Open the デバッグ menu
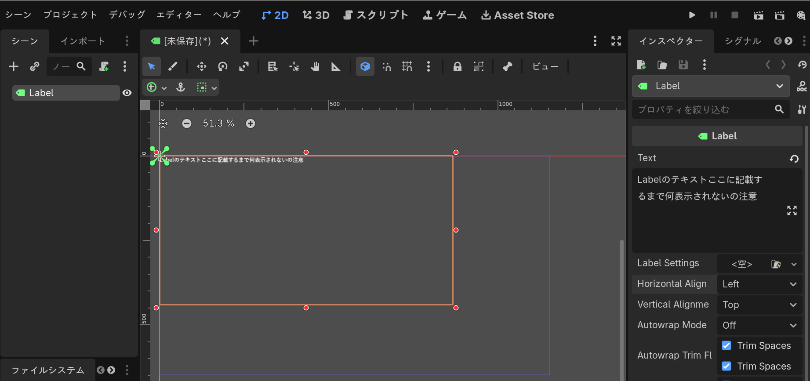Viewport: 810px width, 381px height. pyautogui.click(x=127, y=15)
